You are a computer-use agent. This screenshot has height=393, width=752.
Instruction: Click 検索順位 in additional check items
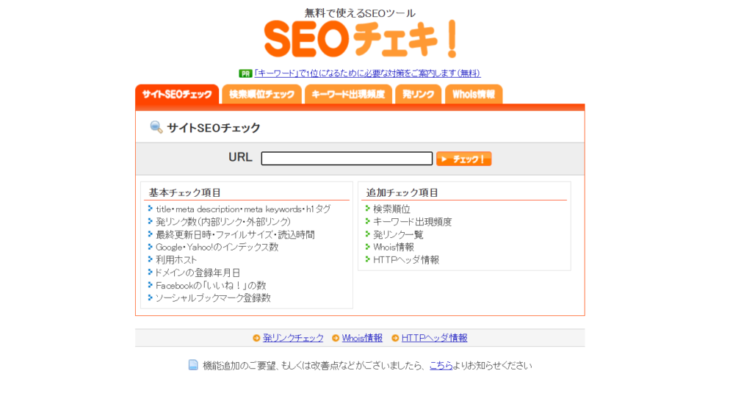point(392,209)
